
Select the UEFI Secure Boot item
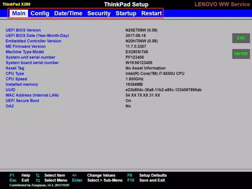[22, 101]
